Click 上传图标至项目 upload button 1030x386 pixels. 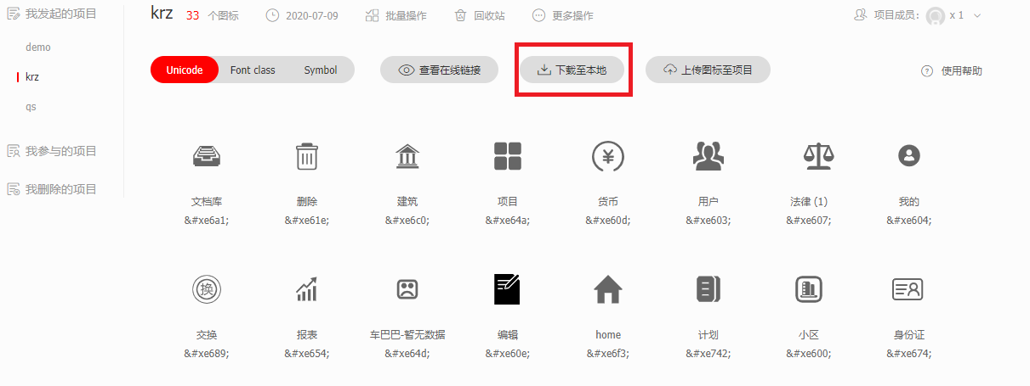pyautogui.click(x=708, y=70)
